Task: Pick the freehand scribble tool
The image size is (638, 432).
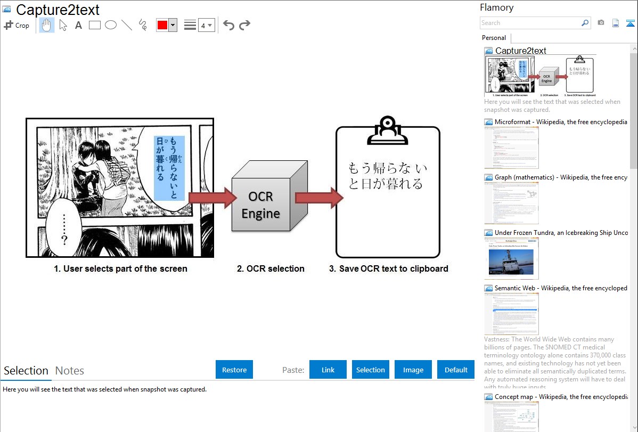Action: (x=143, y=25)
